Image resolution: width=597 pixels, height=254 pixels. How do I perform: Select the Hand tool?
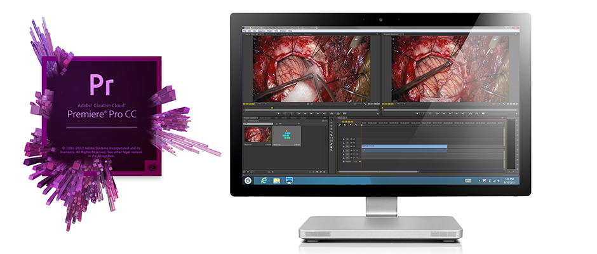pyautogui.click(x=332, y=147)
